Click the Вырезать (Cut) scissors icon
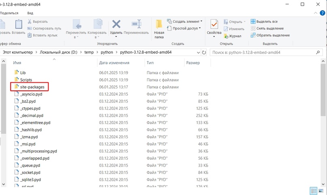327x195 pixels. [x=30, y=21]
